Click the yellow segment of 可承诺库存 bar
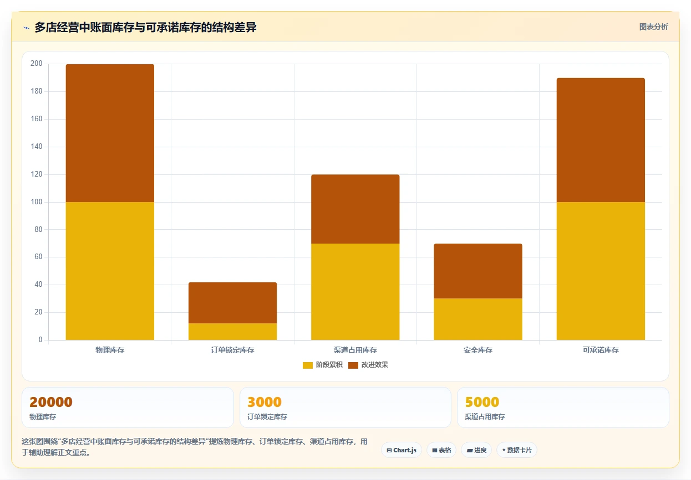This screenshot has height=480, width=691. [x=601, y=271]
